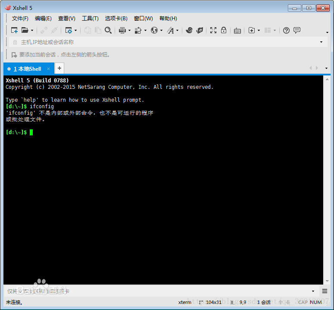334x310 pixels.
Task: Expand the Properties dropdown arrow
Action: tap(75, 31)
